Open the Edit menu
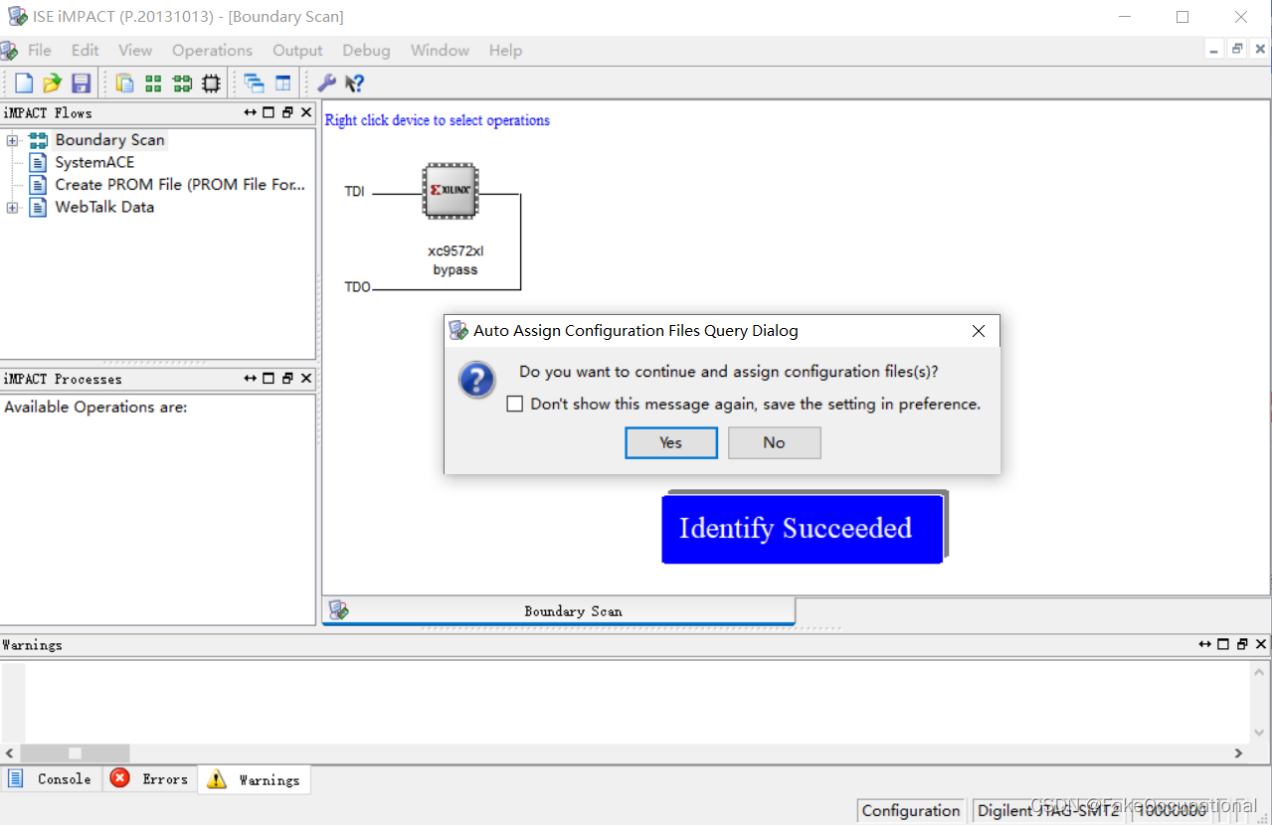 tap(85, 51)
